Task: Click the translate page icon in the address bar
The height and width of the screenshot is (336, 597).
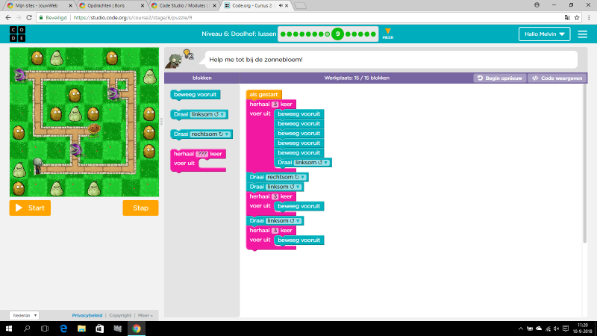Action: (x=567, y=17)
